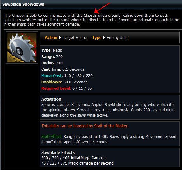Viewport: 182px width, 170px height.
Task: Click the Sawblade Showdown ability icon
Action: [22, 48]
